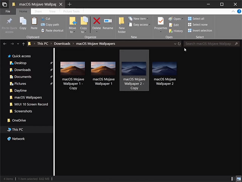This screenshot has width=242, height=182.
Task: Expand the Delete dropdown arrow
Action: click(97, 32)
